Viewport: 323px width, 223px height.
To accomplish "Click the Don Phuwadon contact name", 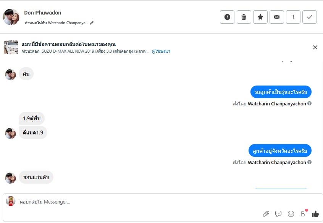I will (42, 13).
